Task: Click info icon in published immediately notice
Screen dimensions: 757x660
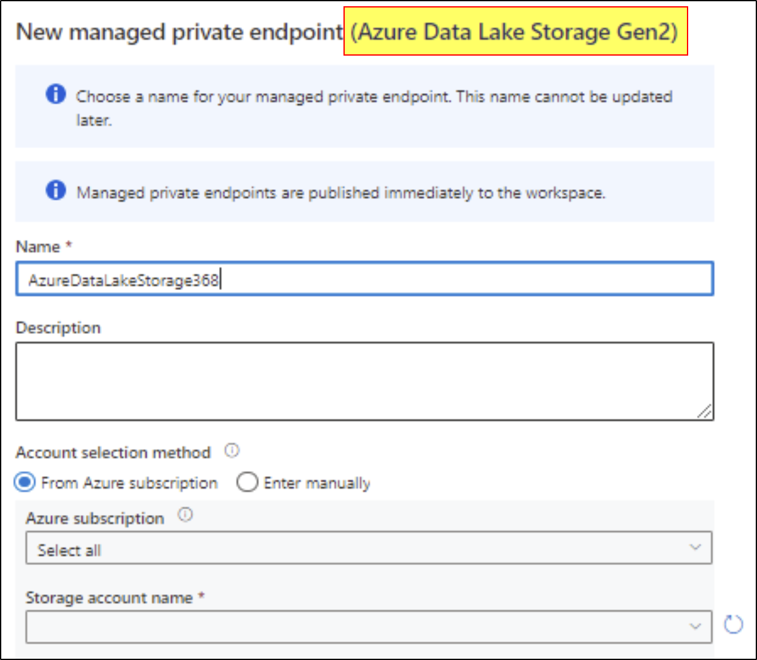Action: click(56, 190)
